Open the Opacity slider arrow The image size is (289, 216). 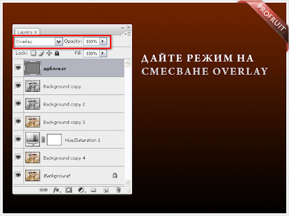point(103,41)
